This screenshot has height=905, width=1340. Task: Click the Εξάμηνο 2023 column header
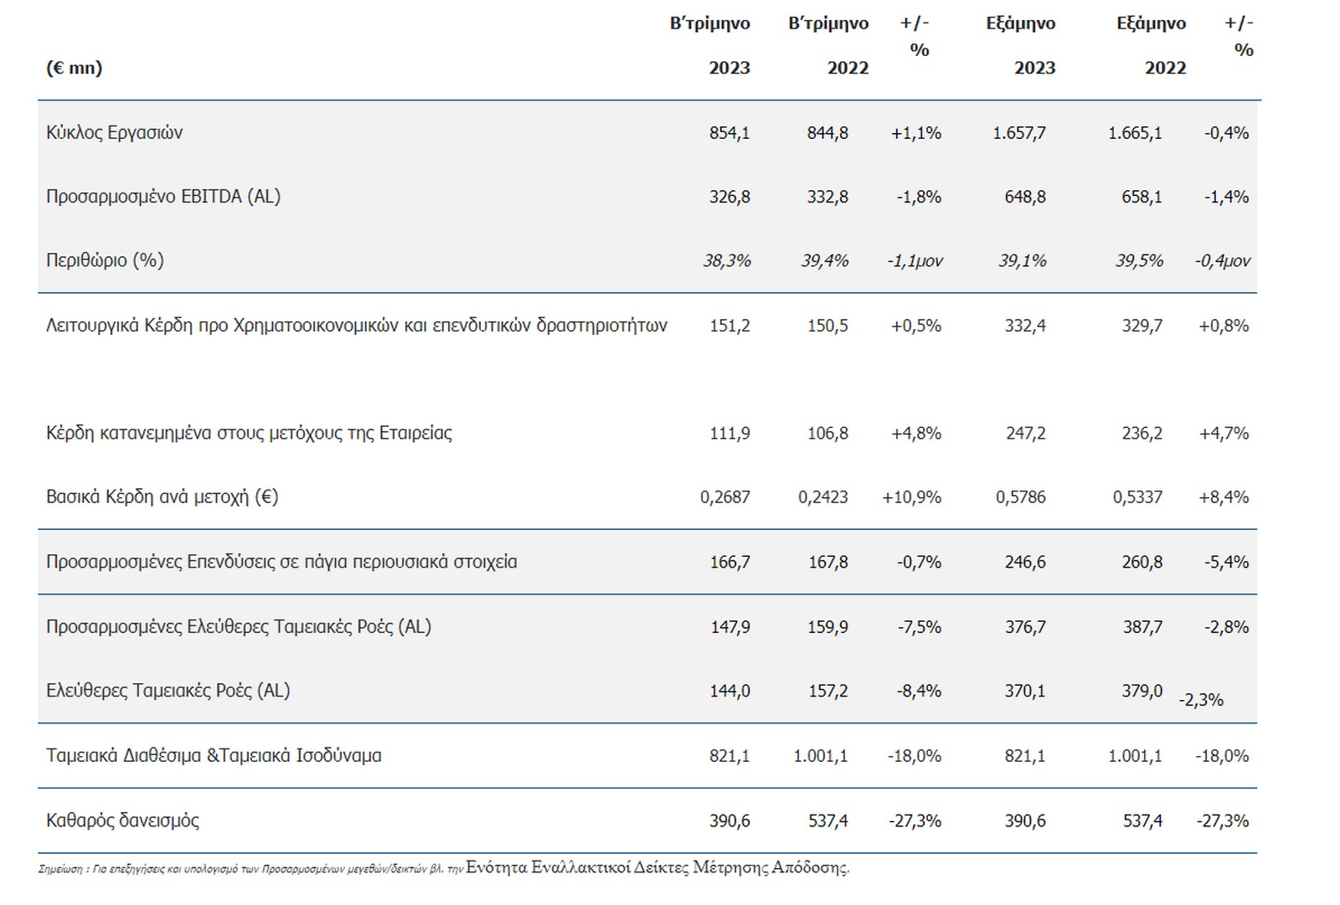click(1021, 46)
